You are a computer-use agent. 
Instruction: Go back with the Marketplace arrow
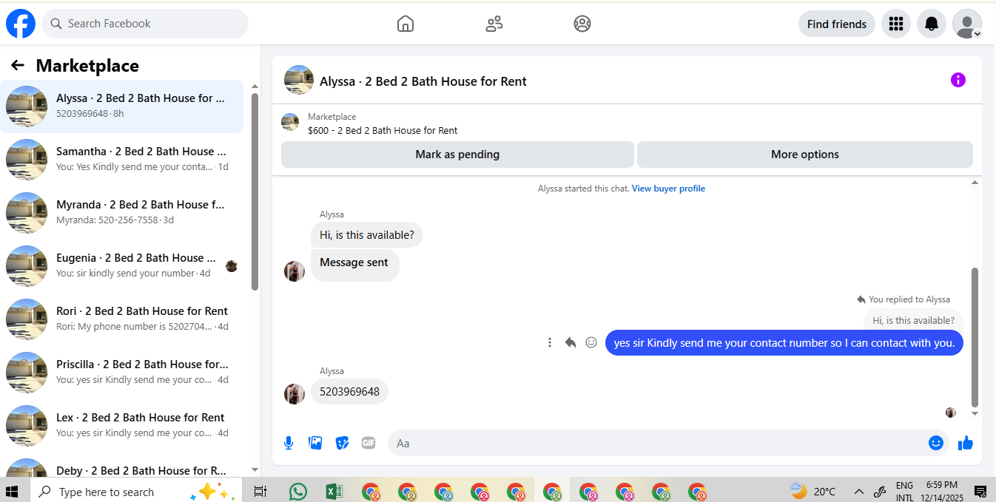[18, 65]
